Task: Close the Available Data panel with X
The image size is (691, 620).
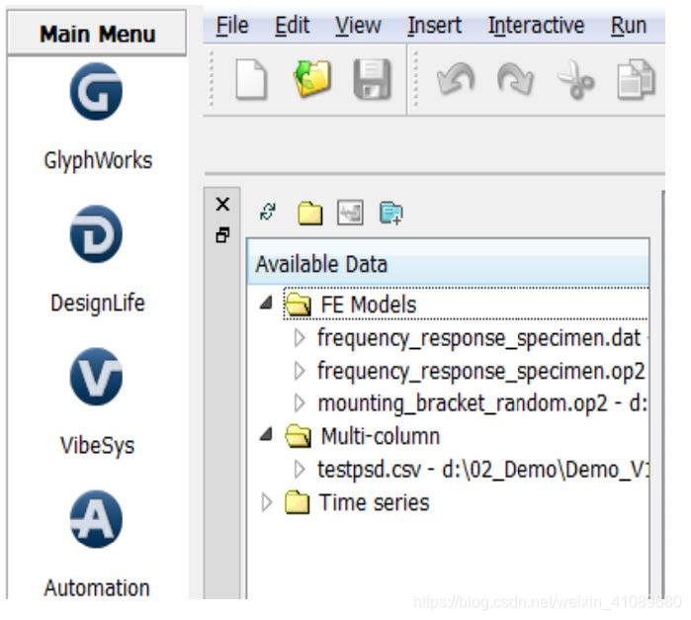Action: [x=223, y=205]
